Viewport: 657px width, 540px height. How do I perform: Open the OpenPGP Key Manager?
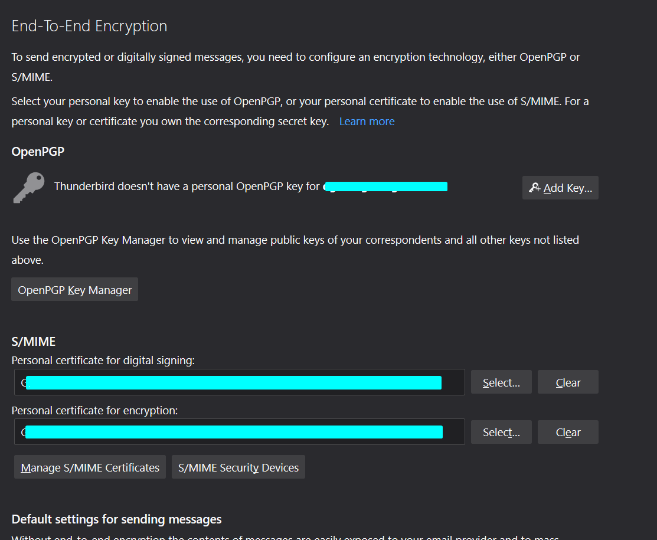[74, 290]
